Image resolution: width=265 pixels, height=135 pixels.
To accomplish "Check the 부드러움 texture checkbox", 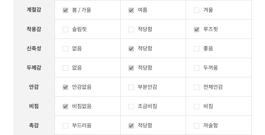I will coord(65,126).
